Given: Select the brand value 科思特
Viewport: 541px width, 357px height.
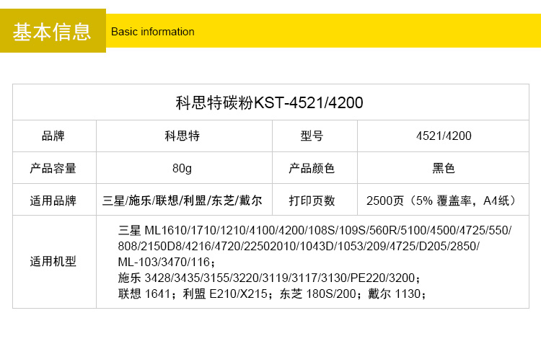Looking at the screenshot, I should pyautogui.click(x=182, y=136).
